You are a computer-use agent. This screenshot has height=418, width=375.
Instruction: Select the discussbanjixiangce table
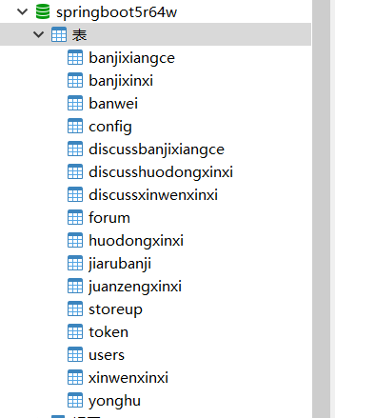(x=156, y=149)
